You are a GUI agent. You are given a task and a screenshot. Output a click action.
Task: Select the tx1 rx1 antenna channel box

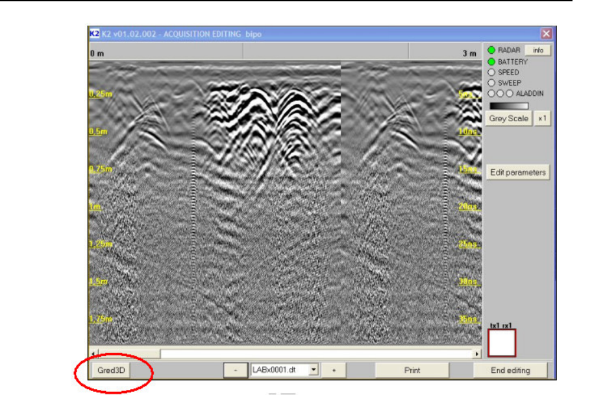pyautogui.click(x=502, y=342)
